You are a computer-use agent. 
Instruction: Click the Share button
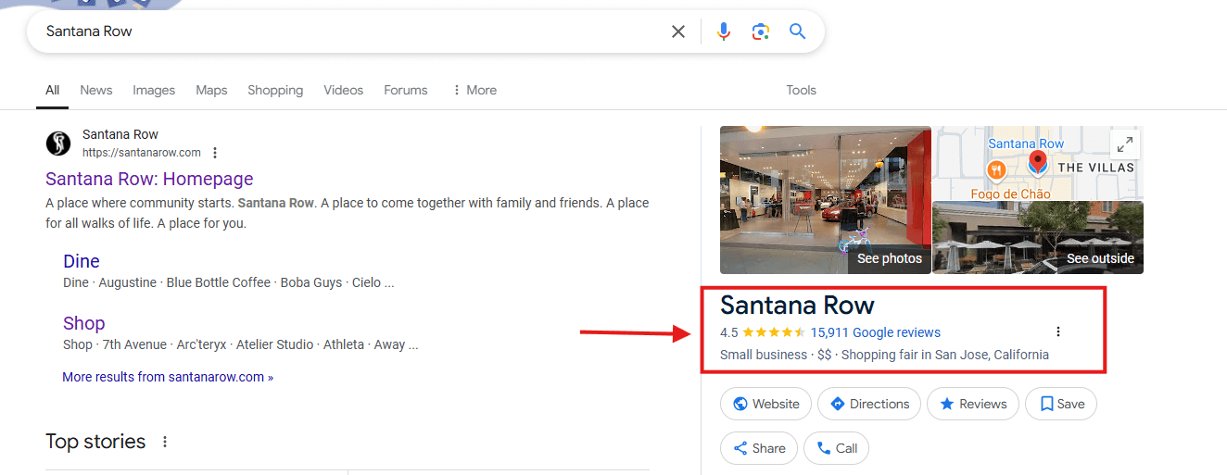[759, 448]
